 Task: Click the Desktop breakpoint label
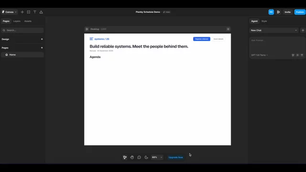[x=95, y=29]
